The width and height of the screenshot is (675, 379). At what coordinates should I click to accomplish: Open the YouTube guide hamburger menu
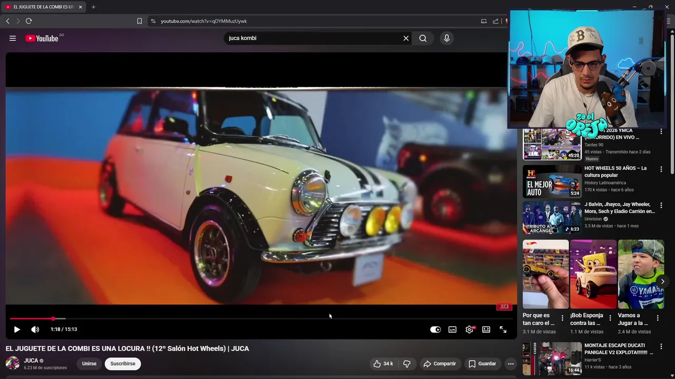(x=13, y=38)
